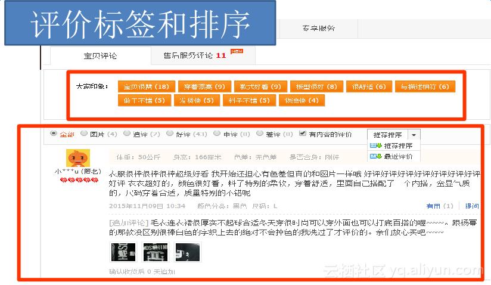Select the 款式好看 (9) tag
This screenshot has height=285, width=491.
tap(260, 86)
